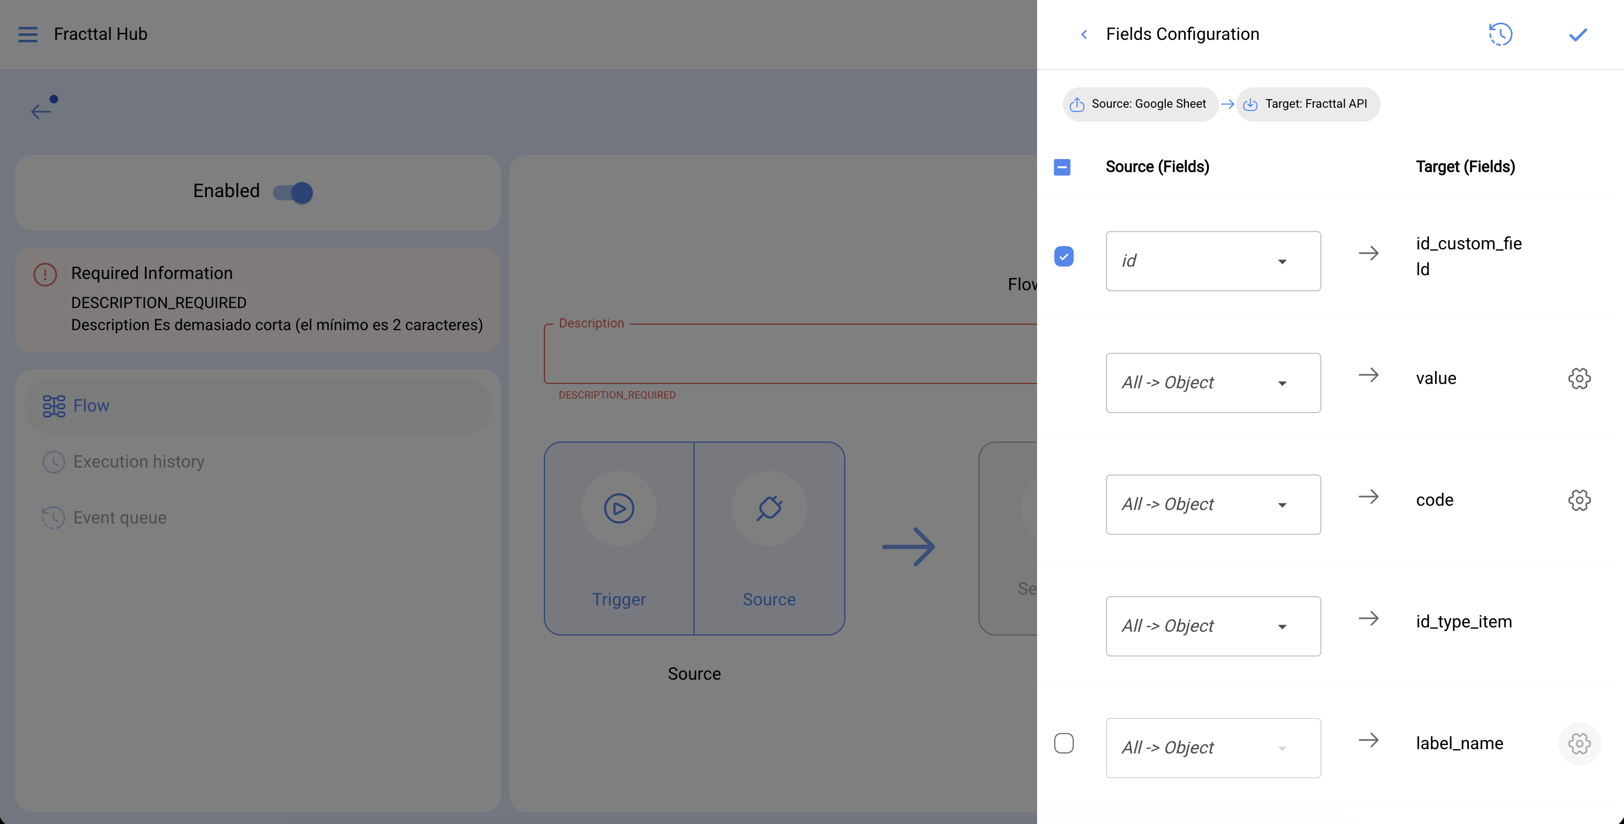1624x824 pixels.
Task: Click the Source: Google Sheet chip
Action: [x=1140, y=104]
